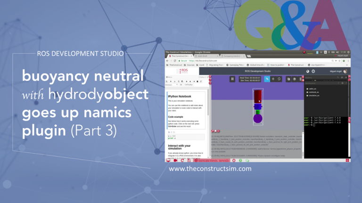Image resolution: width=362 pixels, height=203 pixels.
Task: Click the buoyancytests_newrds simulation label
Action: tap(212, 160)
